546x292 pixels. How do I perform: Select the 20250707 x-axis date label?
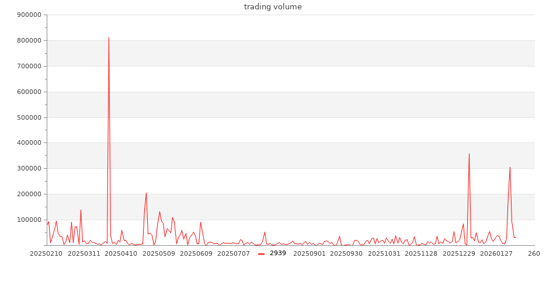pos(234,253)
